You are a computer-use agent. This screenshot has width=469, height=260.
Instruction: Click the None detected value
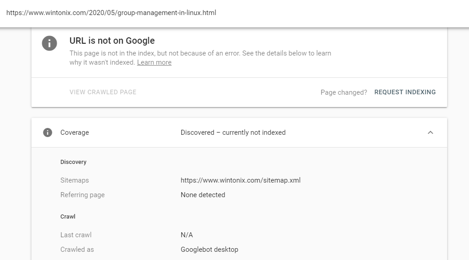click(x=203, y=195)
